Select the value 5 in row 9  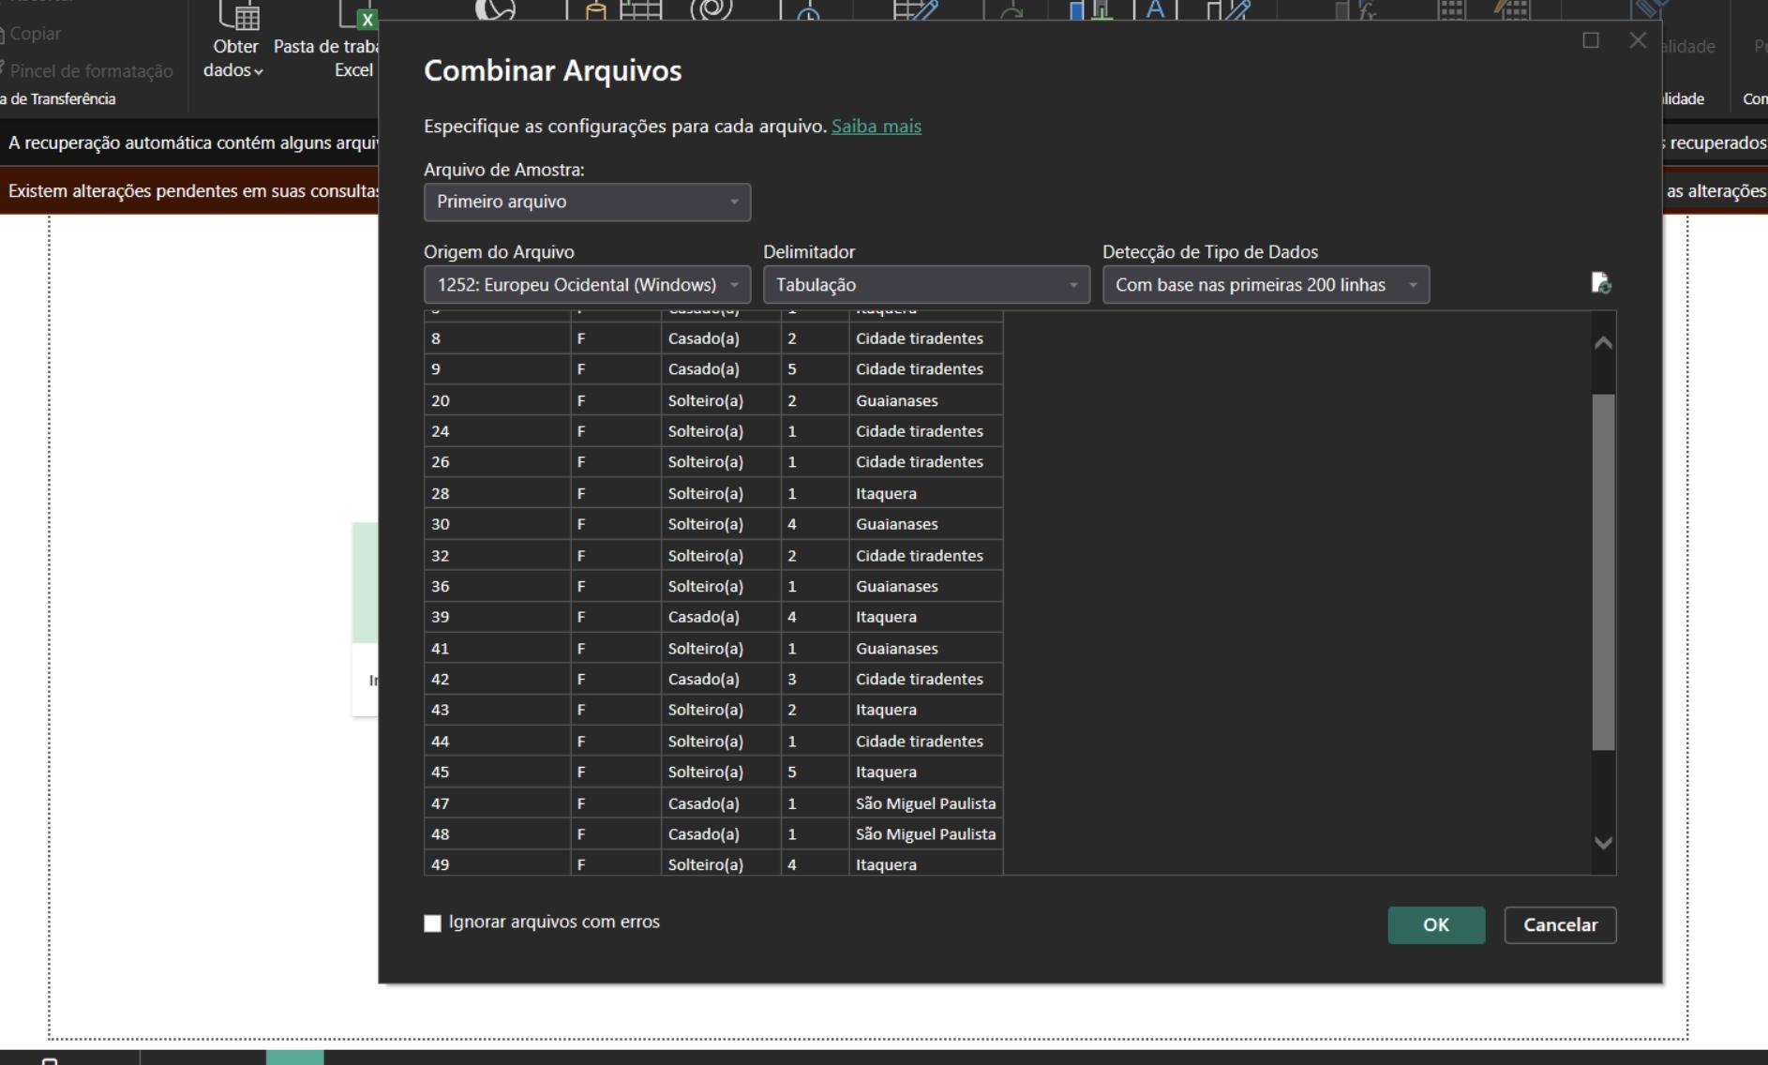pyautogui.click(x=815, y=369)
